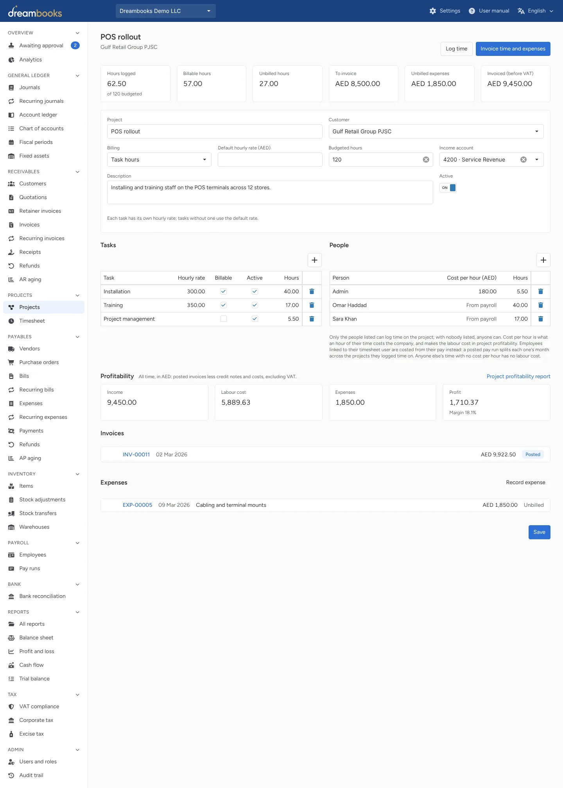Go to Invoices in the sidebar
The image size is (563, 788).
(x=44, y=225)
